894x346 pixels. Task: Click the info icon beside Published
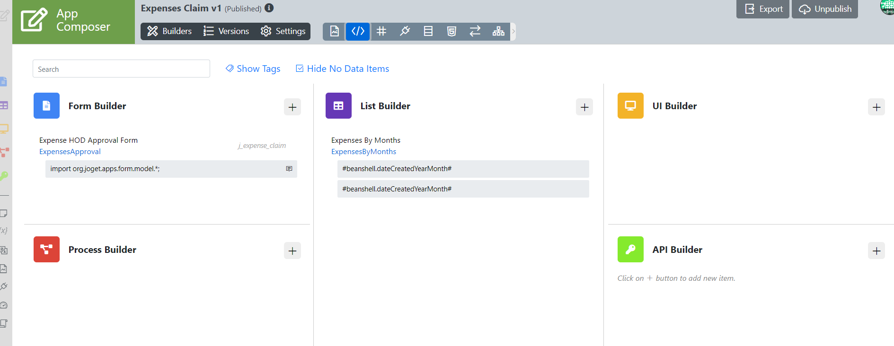pyautogui.click(x=269, y=8)
